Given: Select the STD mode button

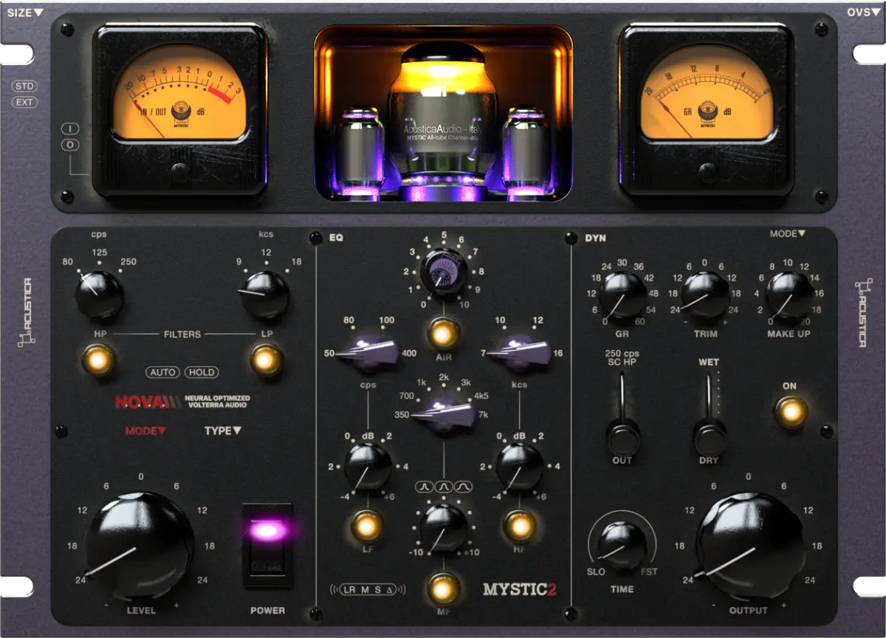Looking at the screenshot, I should pos(25,86).
